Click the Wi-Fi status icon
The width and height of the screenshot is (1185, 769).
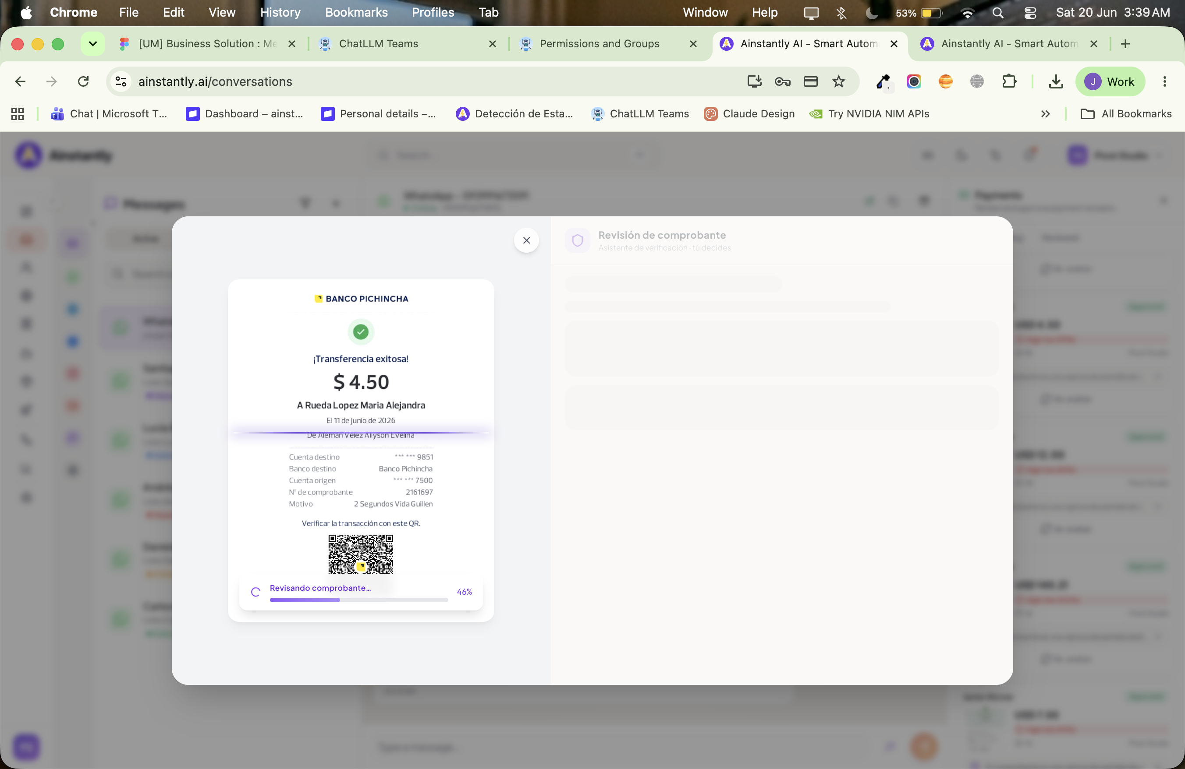(x=967, y=13)
